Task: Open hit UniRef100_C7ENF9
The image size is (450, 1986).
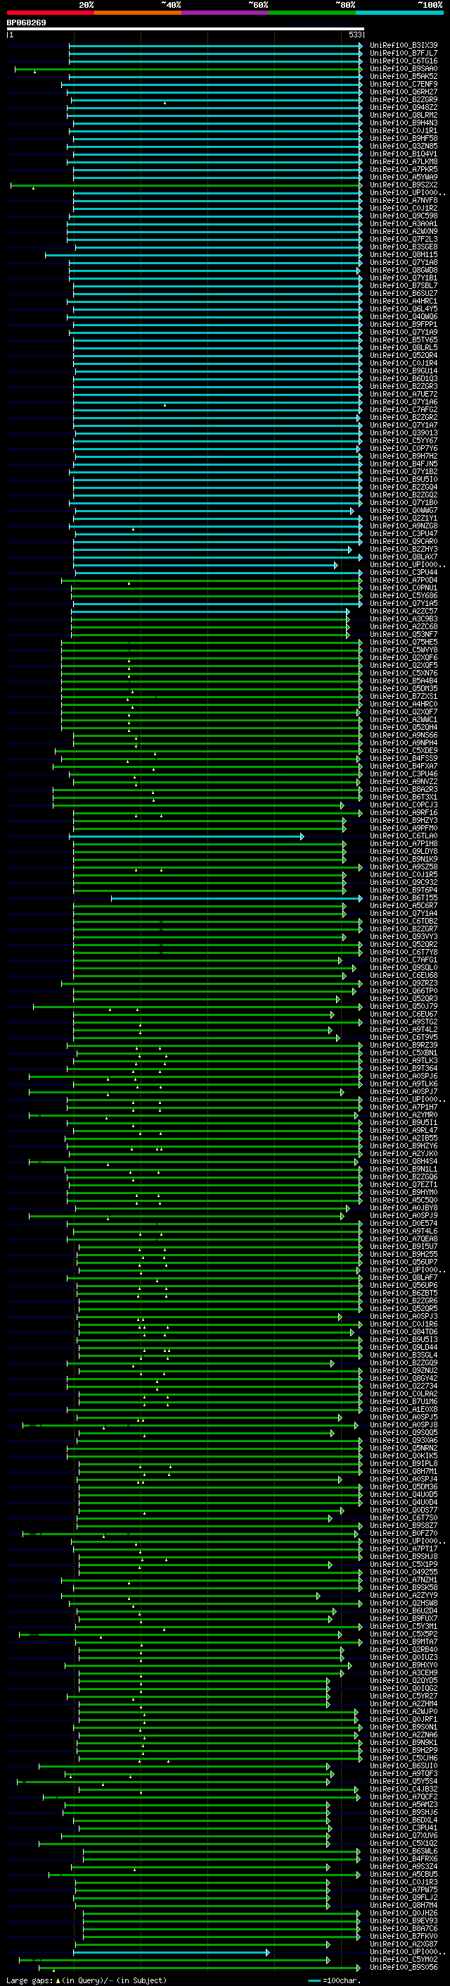Action: (x=404, y=84)
